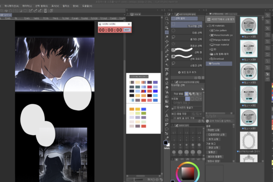Open the 도형 shape dropdown arrow
This screenshot has width=273, height=182.
(201, 99)
